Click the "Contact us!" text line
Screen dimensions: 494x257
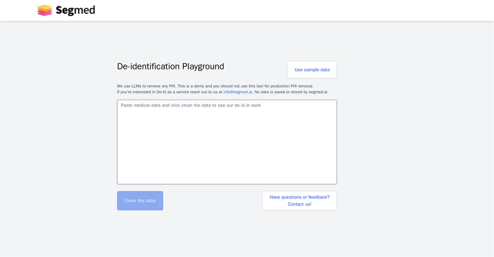(x=299, y=204)
